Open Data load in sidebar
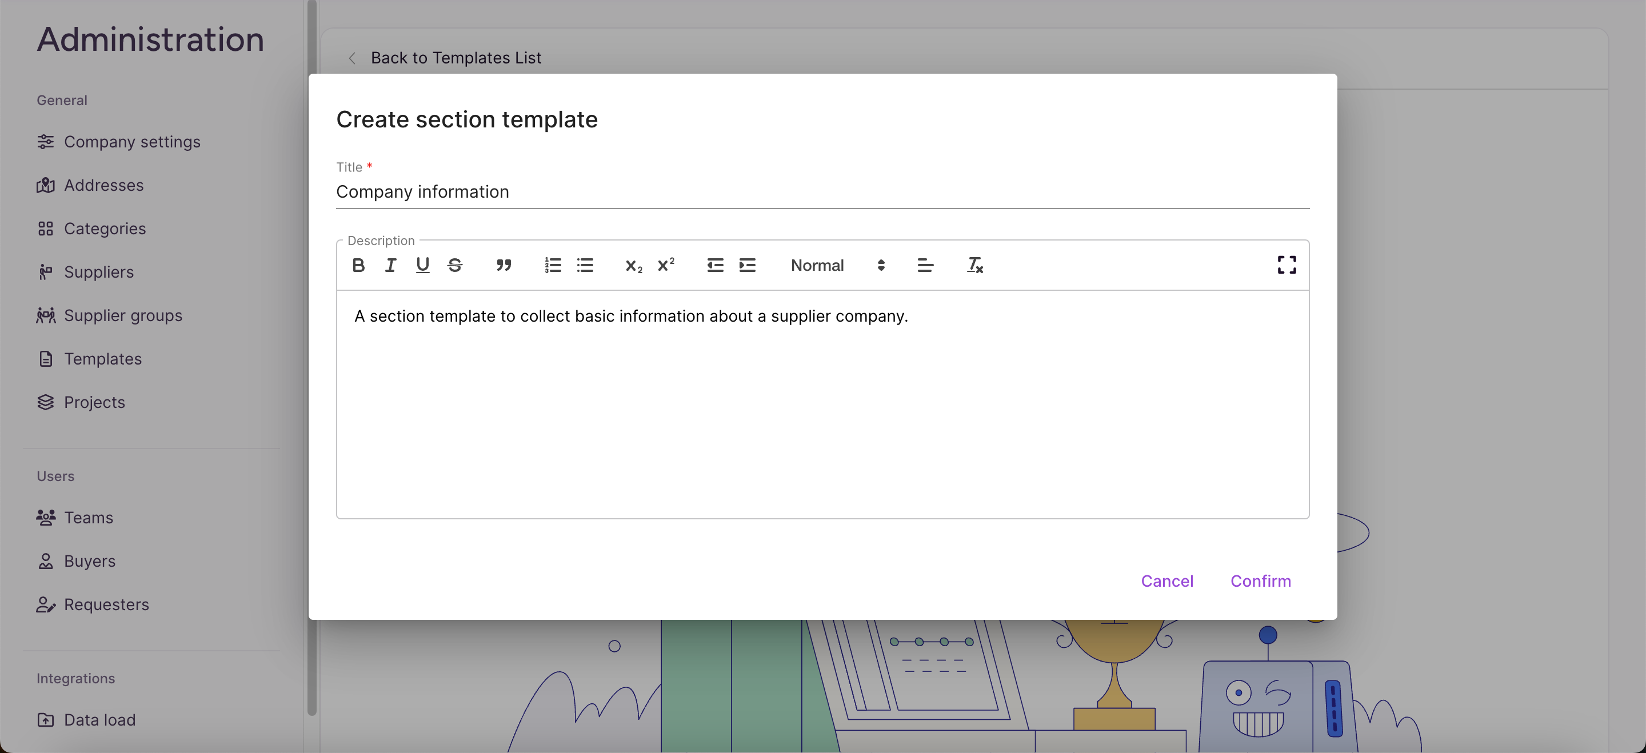This screenshot has height=753, width=1646. point(86,720)
